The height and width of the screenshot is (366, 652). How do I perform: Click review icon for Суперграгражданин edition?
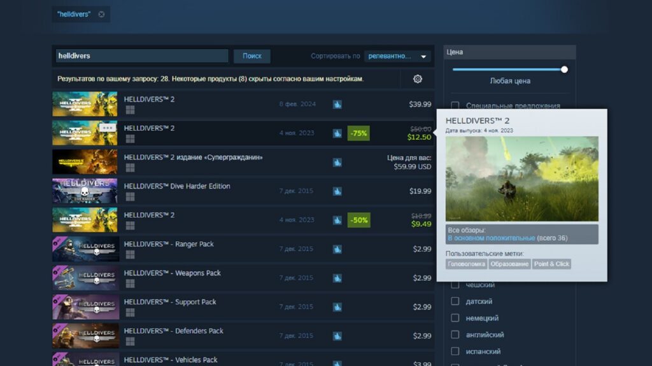(337, 162)
